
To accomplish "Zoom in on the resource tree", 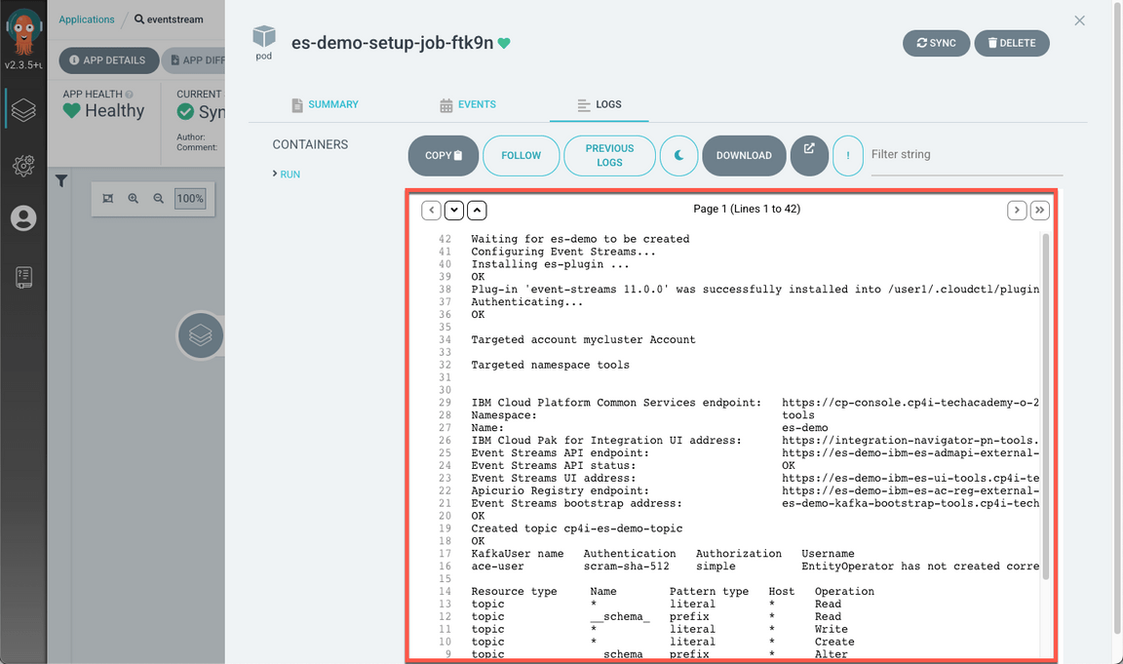I will tap(134, 199).
